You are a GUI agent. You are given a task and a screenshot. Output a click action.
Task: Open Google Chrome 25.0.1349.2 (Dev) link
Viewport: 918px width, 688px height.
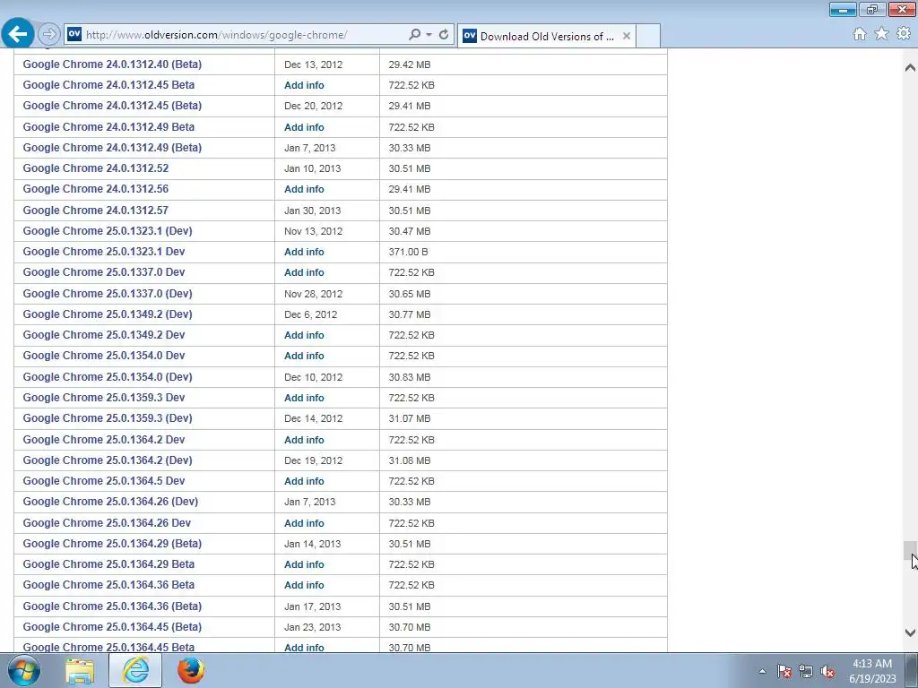point(108,314)
